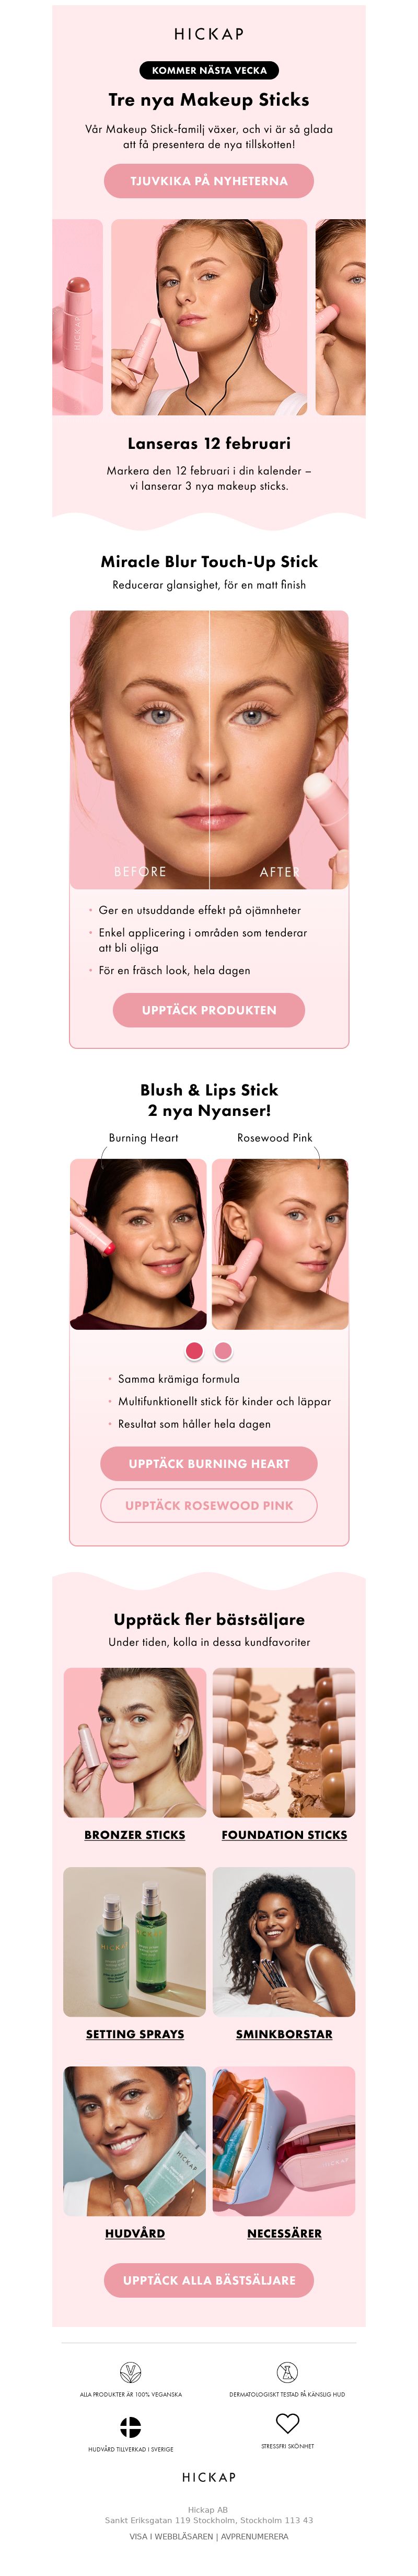The image size is (418, 2576).
Task: Click the HICKAP logo at top
Action: [210, 34]
